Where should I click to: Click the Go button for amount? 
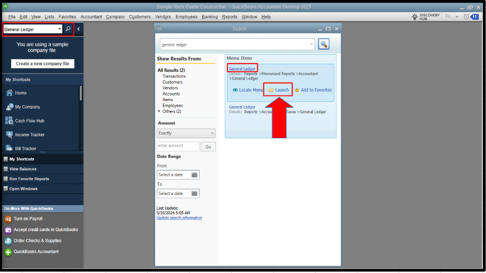208,146
